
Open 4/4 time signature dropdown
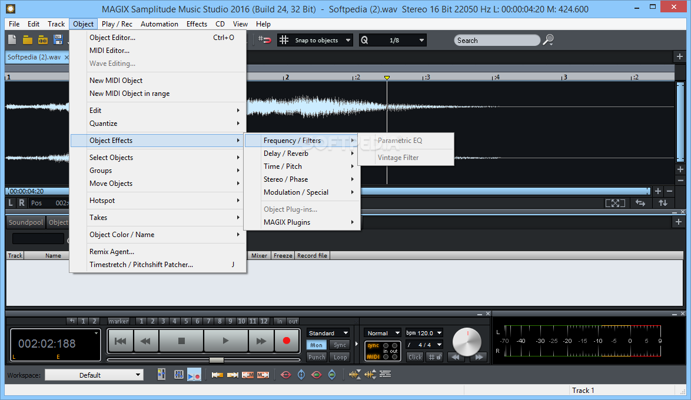(x=424, y=345)
